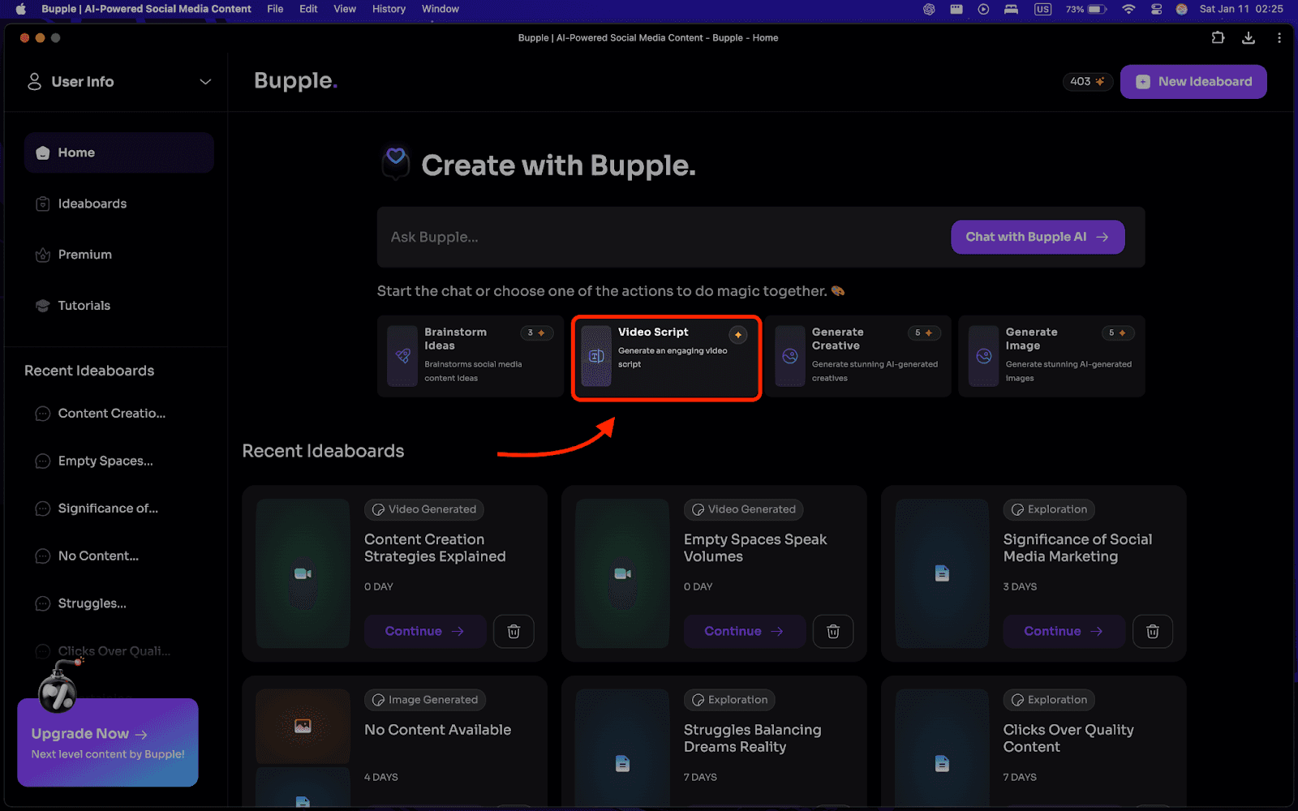The height and width of the screenshot is (811, 1298).
Task: Click the Wi-Fi status icon
Action: tap(1128, 9)
